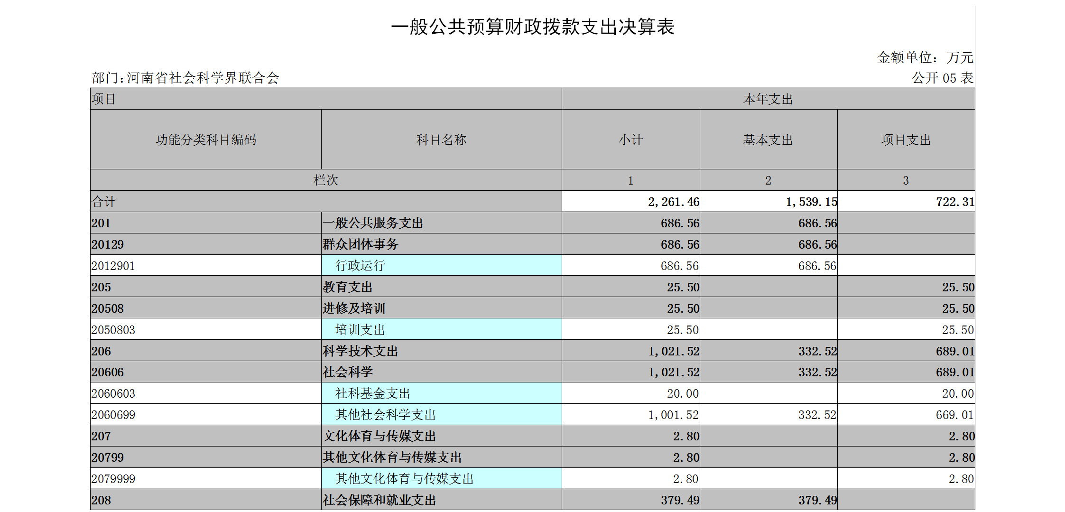1065x512 pixels.
Task: Click column number 3 in 栏次 row
Action: [x=906, y=180]
